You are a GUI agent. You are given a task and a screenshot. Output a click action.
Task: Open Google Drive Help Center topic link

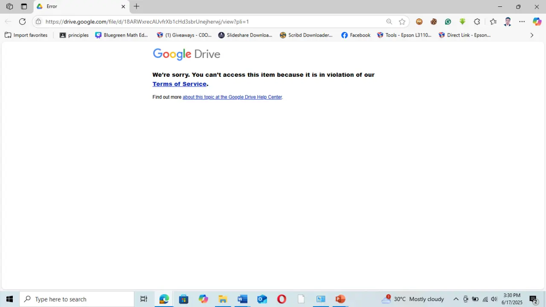pyautogui.click(x=232, y=97)
